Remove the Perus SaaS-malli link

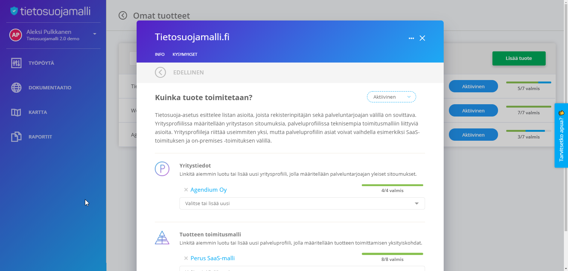point(186,258)
